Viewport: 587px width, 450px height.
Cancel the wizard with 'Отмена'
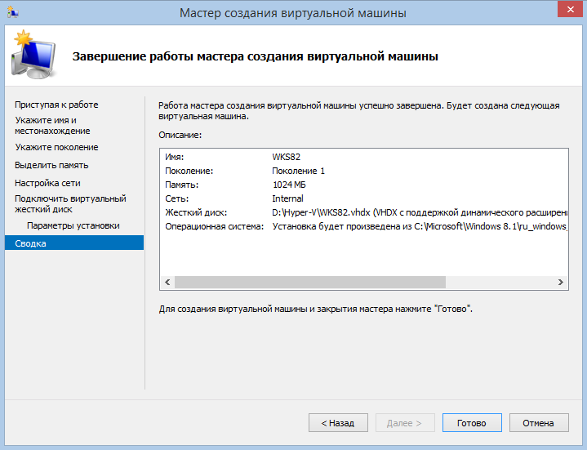click(x=538, y=423)
